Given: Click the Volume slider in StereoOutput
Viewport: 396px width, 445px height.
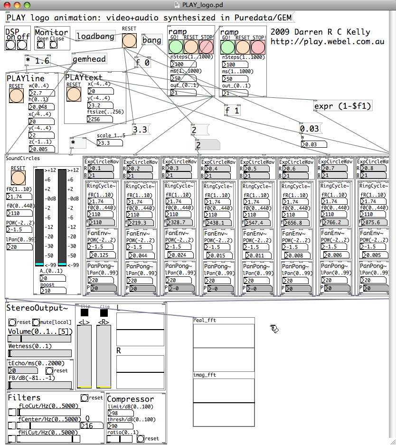Looking at the screenshot, I should 39,339.
